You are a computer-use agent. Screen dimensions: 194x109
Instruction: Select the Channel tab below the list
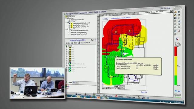(69, 82)
